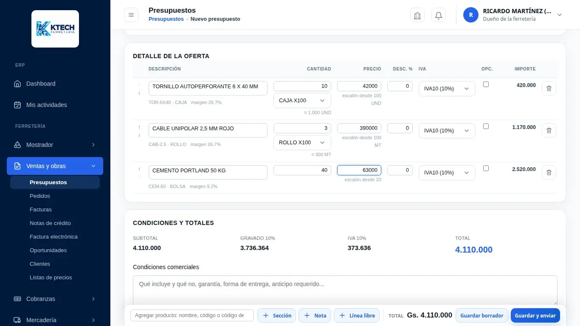Delete the TORNILLO AUTOPERFORANTE line with trash icon
The width and height of the screenshot is (580, 326).
tap(549, 88)
